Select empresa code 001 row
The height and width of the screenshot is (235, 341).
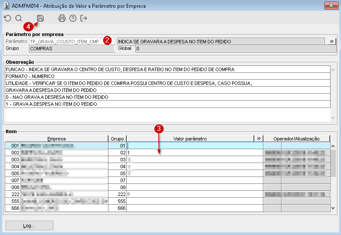[13, 146]
